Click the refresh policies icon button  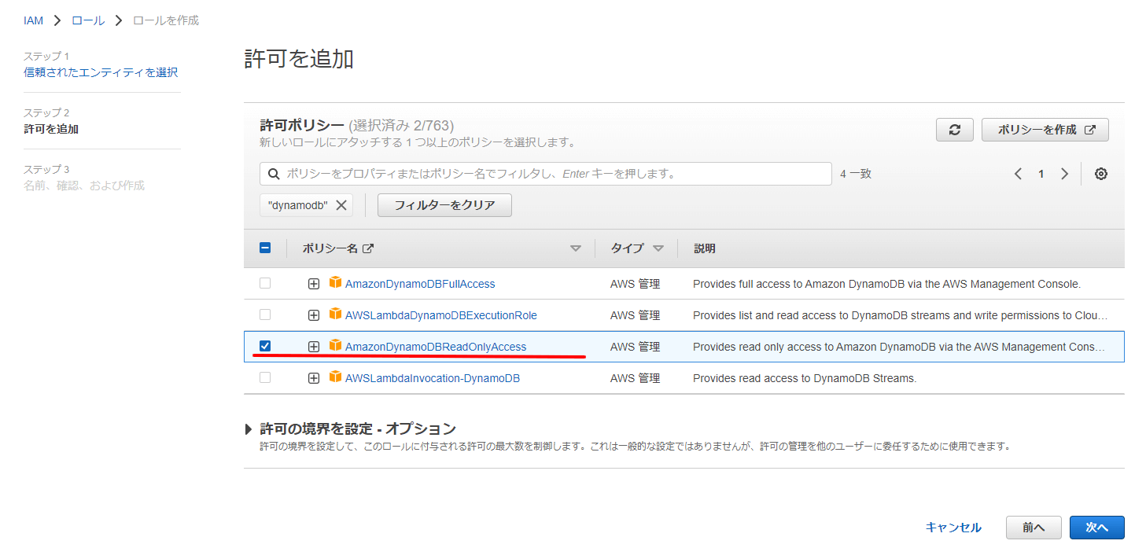click(x=954, y=130)
